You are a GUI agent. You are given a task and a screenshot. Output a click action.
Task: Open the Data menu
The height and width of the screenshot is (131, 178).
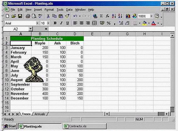click(x=69, y=10)
